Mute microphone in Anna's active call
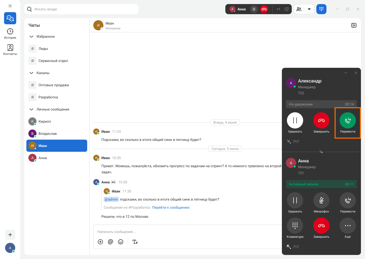The width and height of the screenshot is (365, 259). coord(321,200)
